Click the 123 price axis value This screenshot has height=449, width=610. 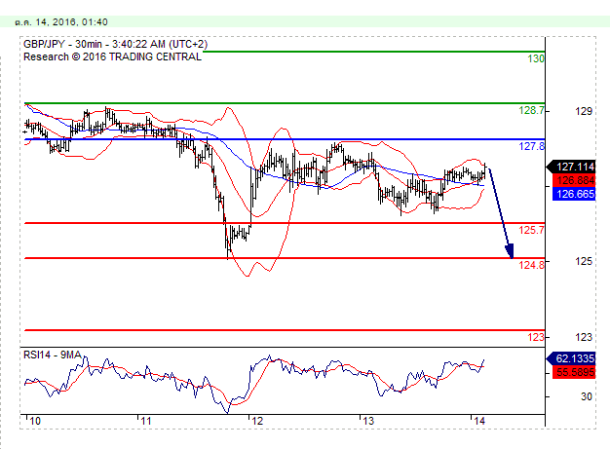[584, 337]
